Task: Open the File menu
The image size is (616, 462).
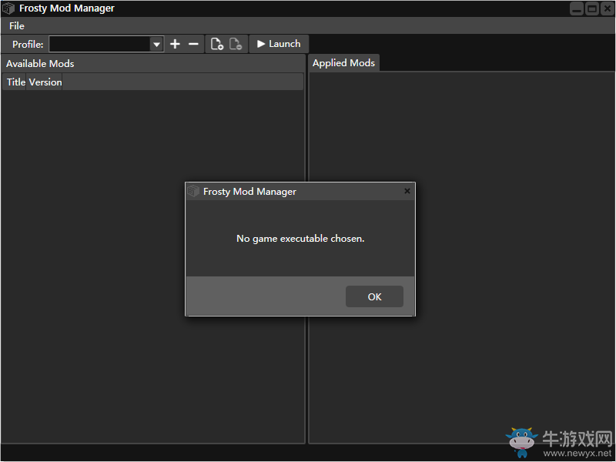Action: click(16, 26)
